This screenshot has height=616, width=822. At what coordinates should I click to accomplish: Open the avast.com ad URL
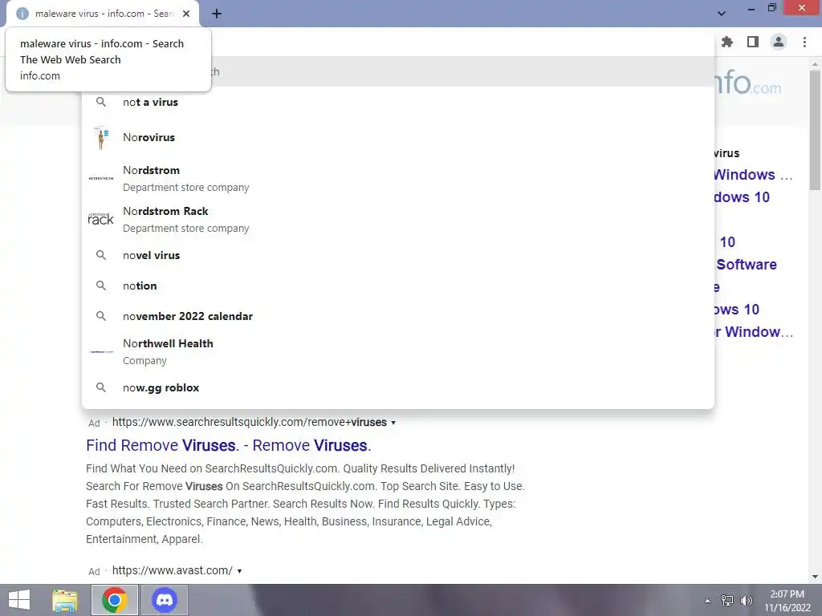[x=173, y=570]
